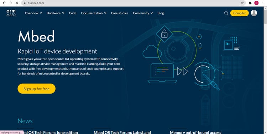Open the site search magnifier icon
267x134 pixels.
point(226,13)
